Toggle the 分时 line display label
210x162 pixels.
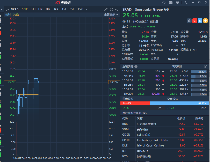(8, 15)
